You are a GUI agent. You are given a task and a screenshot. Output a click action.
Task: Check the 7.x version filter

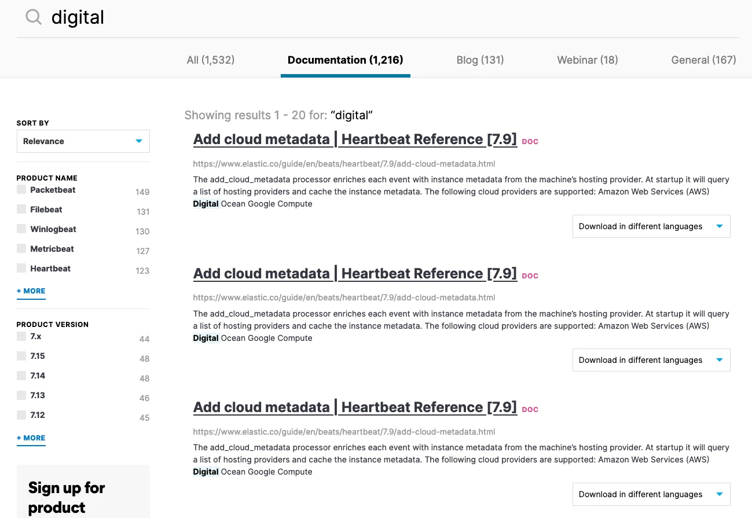point(21,336)
